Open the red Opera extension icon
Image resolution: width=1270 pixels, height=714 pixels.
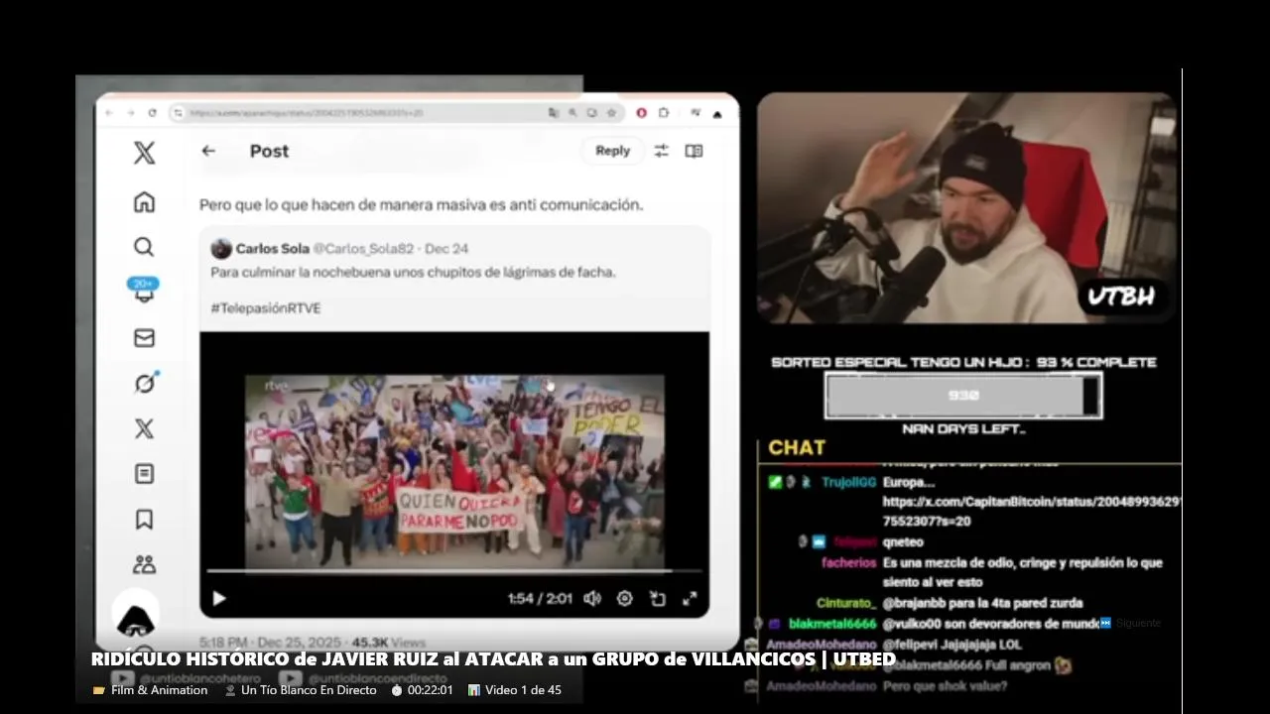point(641,113)
